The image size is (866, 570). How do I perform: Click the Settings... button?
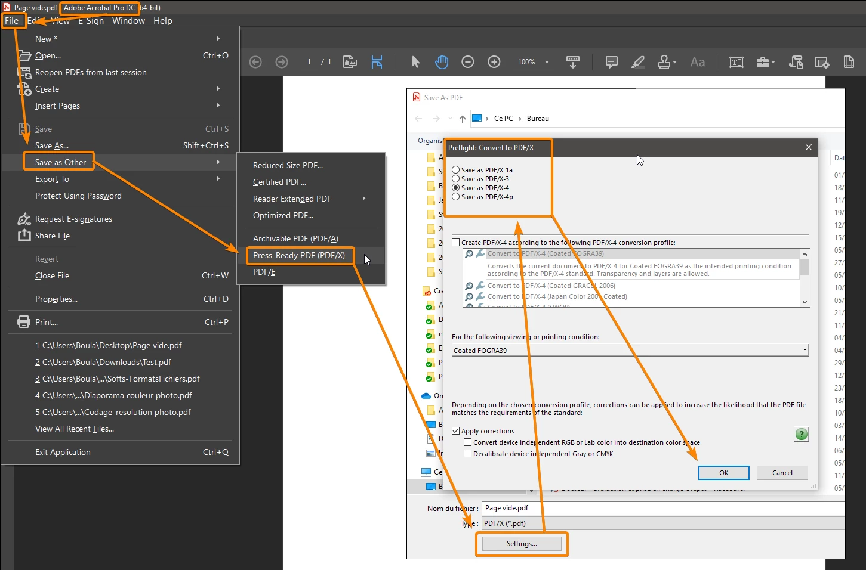(522, 544)
